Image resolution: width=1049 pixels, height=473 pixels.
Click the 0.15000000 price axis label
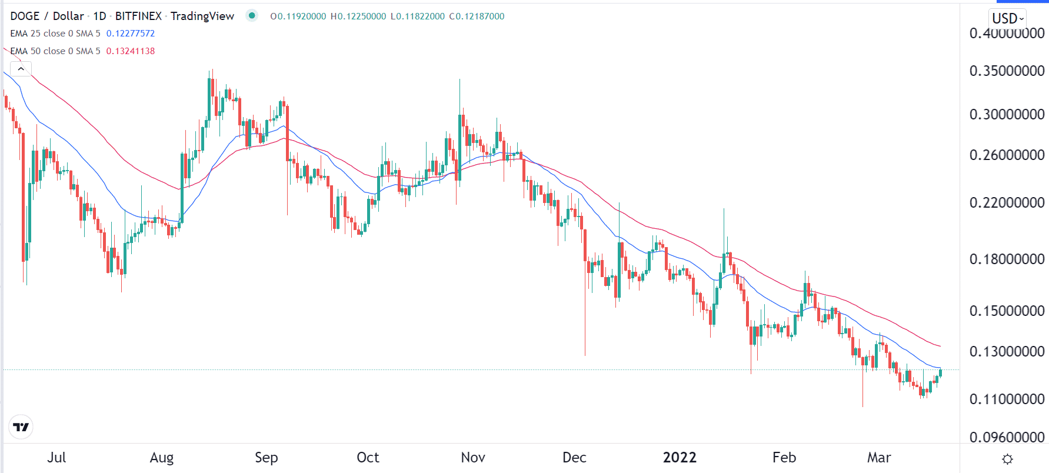(1007, 311)
